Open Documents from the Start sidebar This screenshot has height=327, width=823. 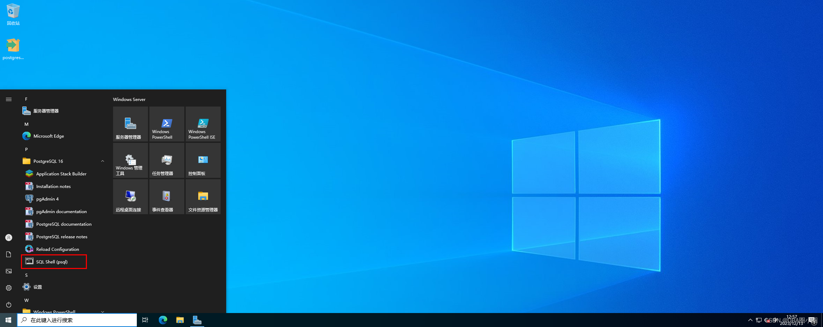(9, 254)
